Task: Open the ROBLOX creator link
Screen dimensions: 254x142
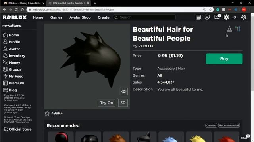Action: point(146,46)
